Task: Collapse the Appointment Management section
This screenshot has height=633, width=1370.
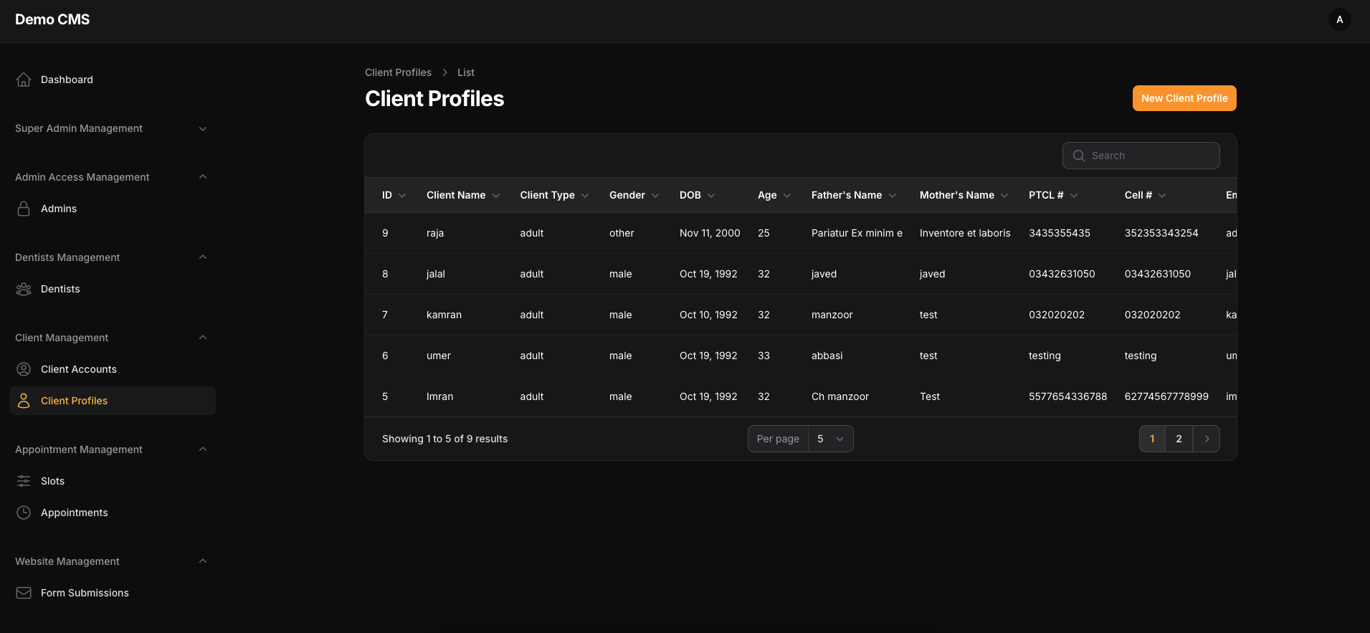Action: (x=202, y=449)
